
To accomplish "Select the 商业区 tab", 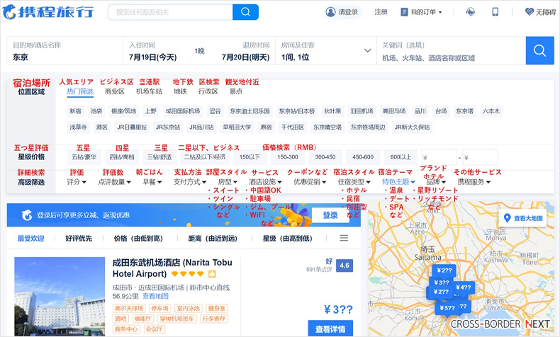I will [x=115, y=91].
